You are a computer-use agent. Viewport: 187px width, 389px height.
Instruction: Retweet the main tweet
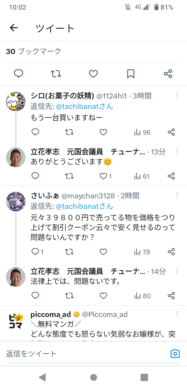[x=56, y=74]
